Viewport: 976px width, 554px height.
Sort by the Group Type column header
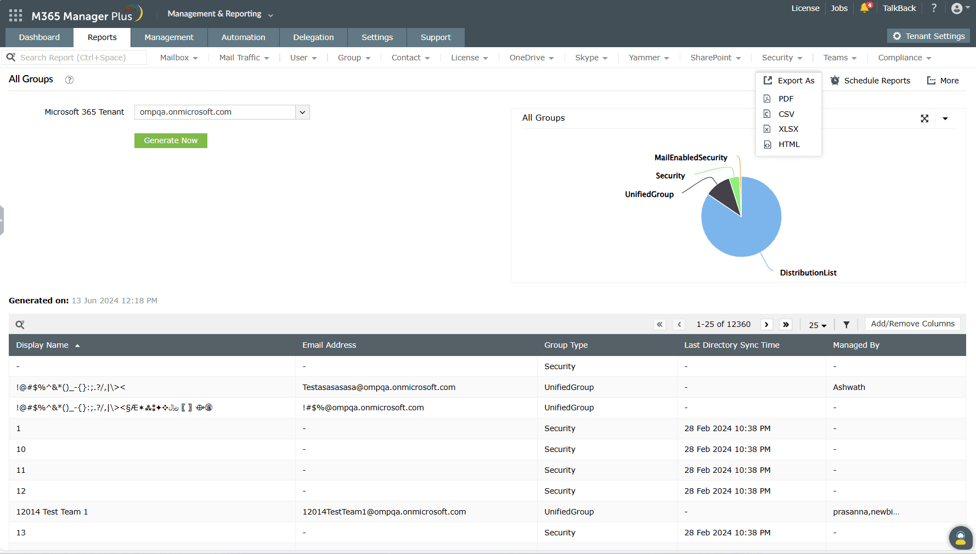pos(566,345)
